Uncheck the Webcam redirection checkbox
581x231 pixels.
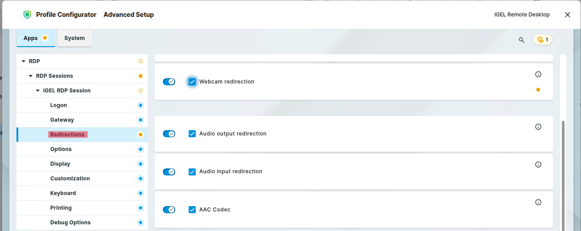(192, 82)
